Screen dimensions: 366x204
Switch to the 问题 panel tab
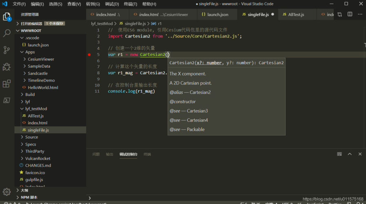click(x=96, y=154)
